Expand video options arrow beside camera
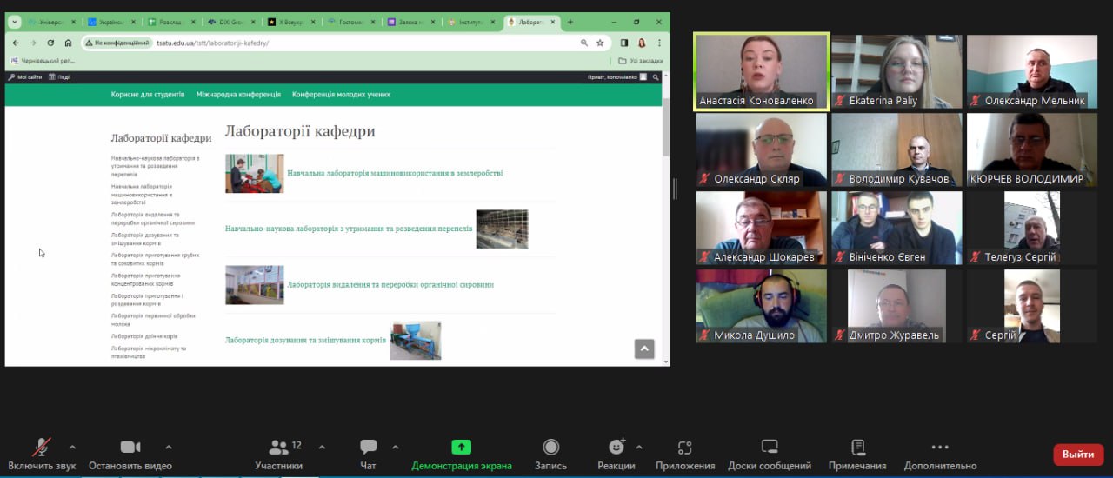 [x=169, y=448]
